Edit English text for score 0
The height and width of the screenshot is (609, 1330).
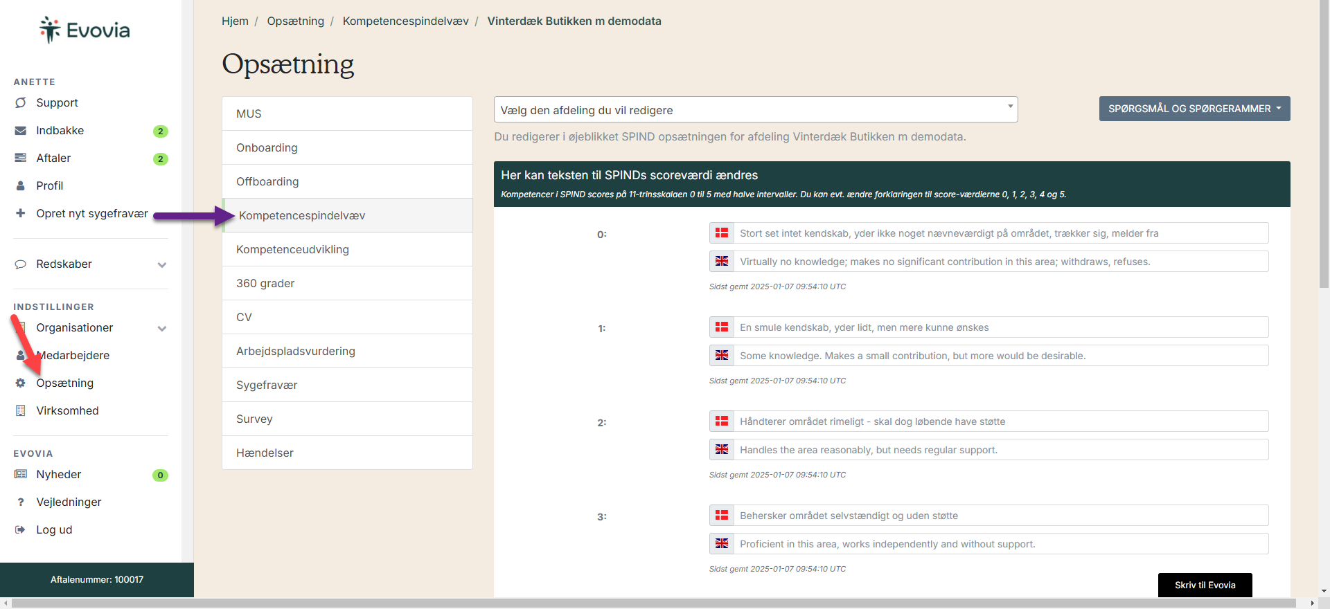point(1000,262)
